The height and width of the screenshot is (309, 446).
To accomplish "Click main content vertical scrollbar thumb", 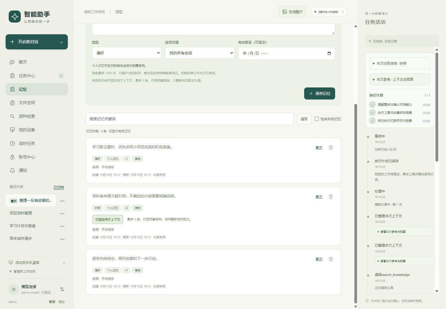I will [356, 203].
